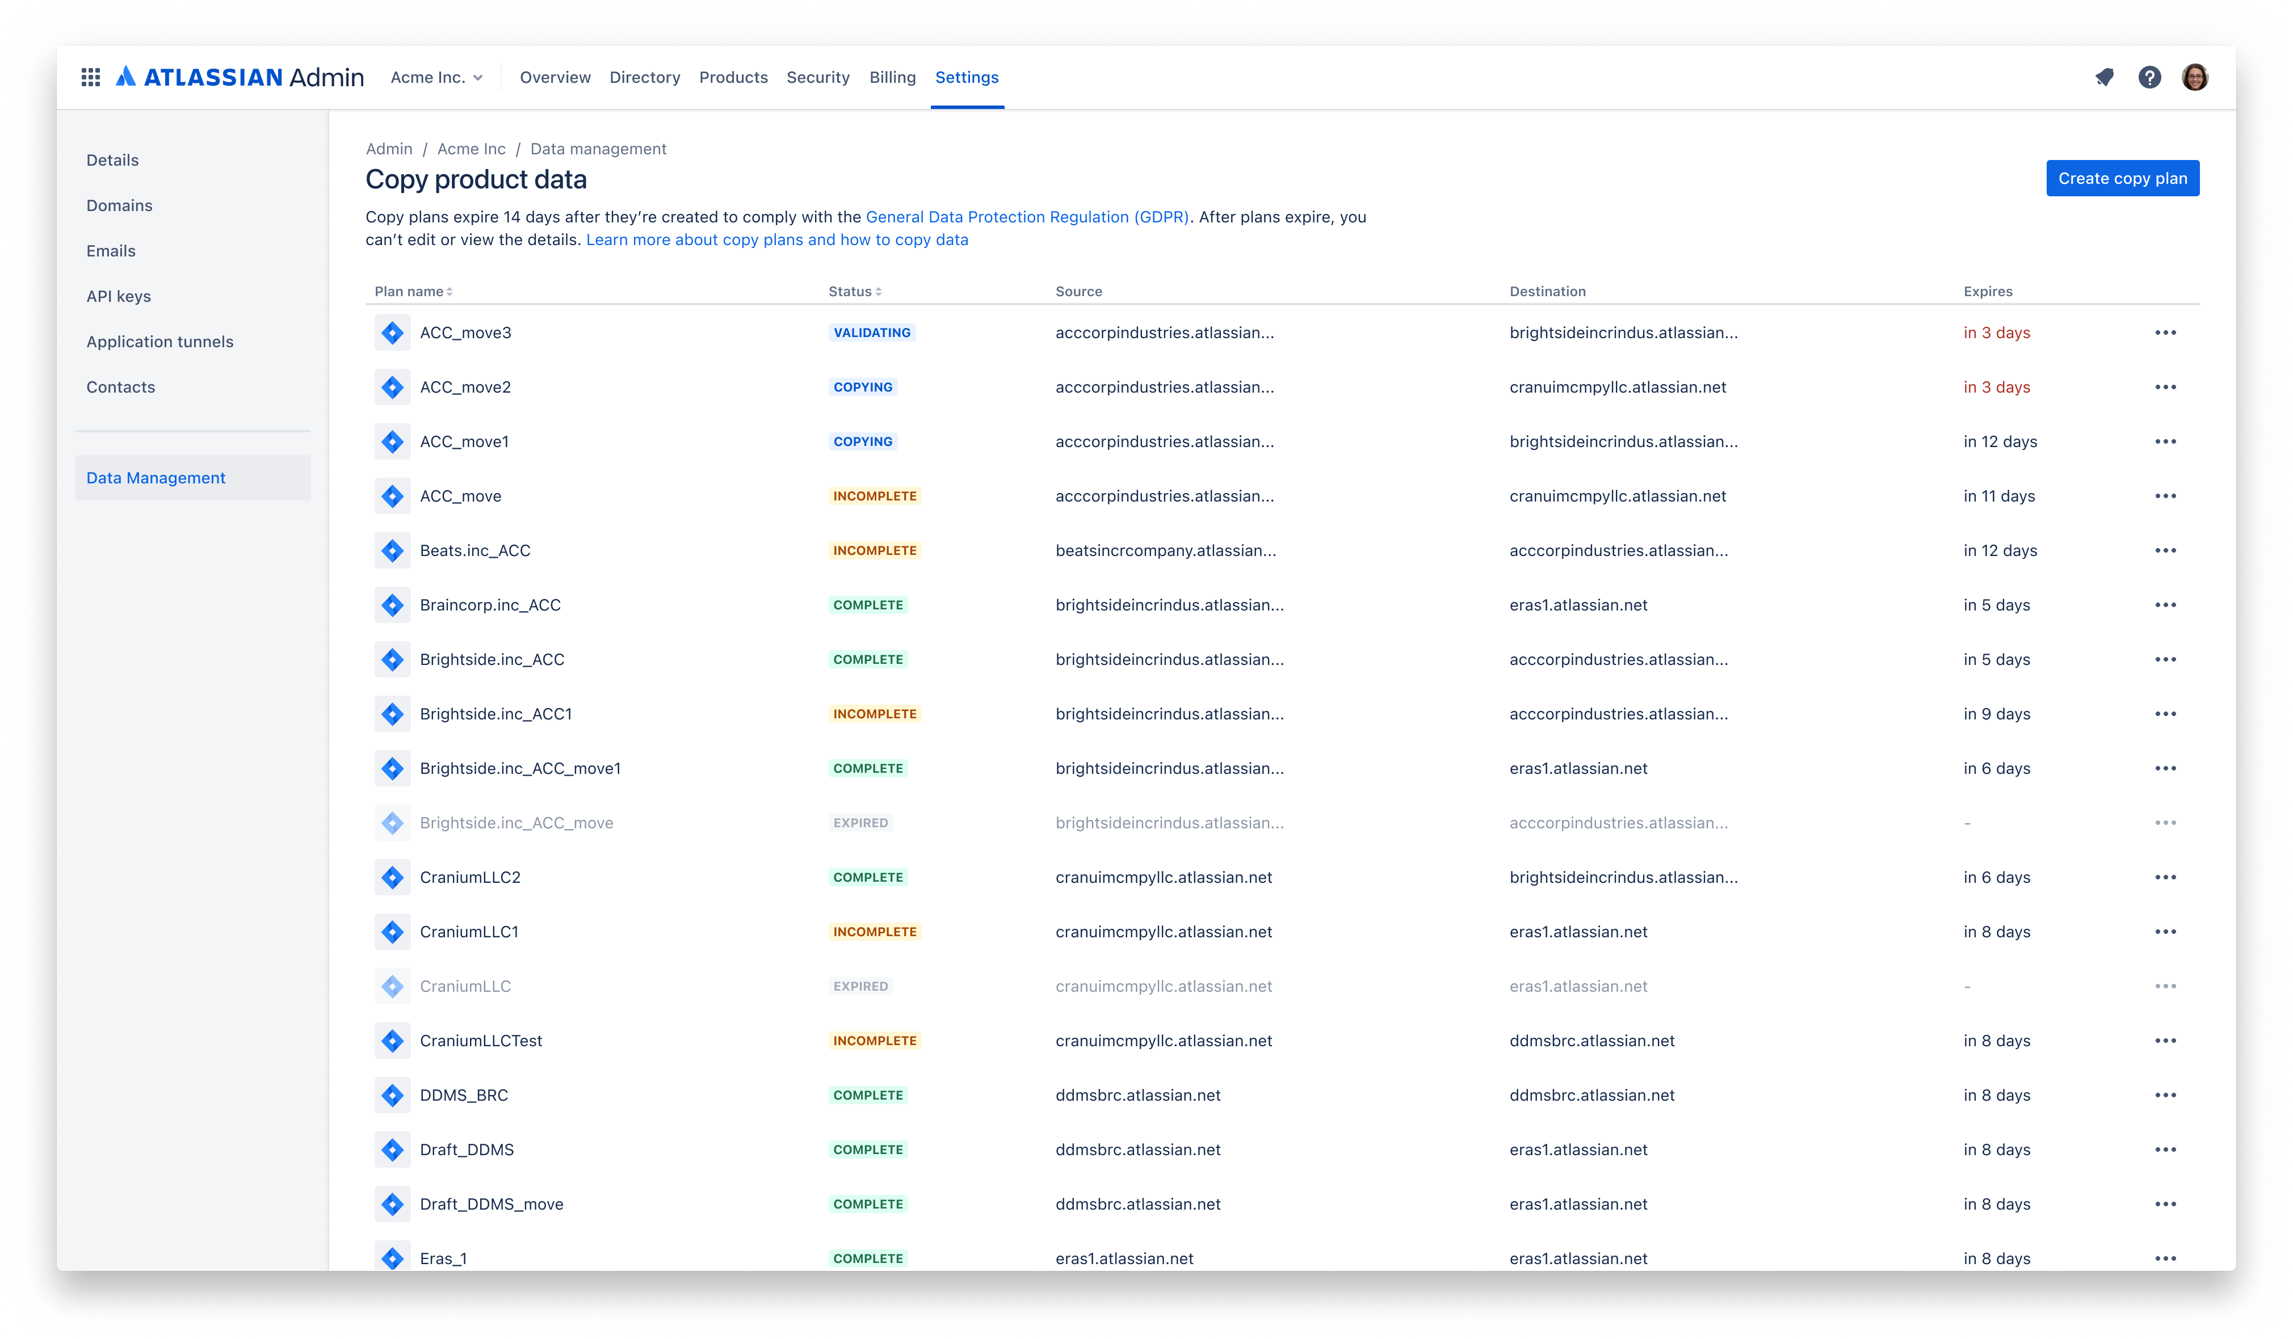Image resolution: width=2293 pixels, height=1339 pixels.
Task: Select Data Management in the sidebar
Action: click(193, 478)
